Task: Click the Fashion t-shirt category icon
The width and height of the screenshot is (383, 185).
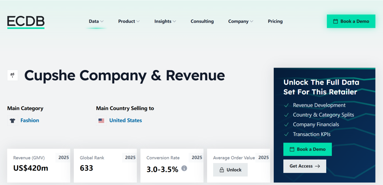Action: click(12, 120)
